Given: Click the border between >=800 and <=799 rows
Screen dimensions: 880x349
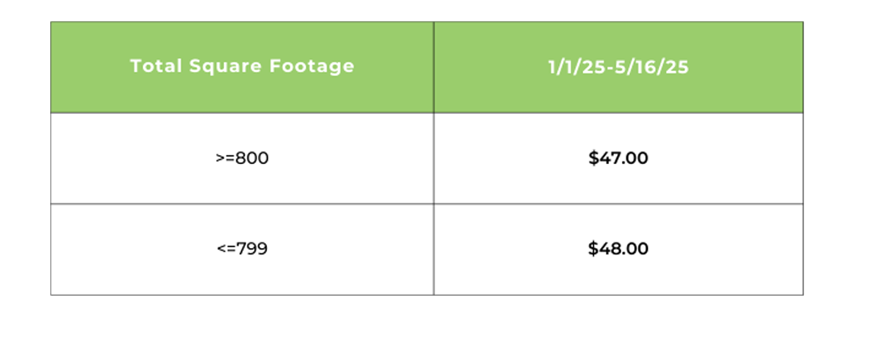Looking at the screenshot, I should point(242,204).
